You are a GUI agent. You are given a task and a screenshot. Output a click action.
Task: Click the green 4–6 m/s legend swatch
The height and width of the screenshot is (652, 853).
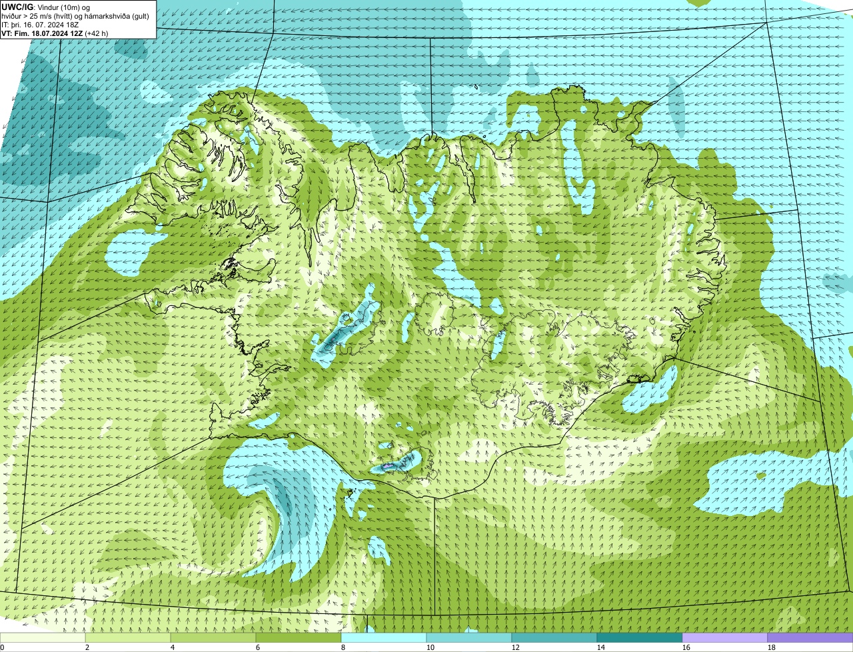(213, 637)
